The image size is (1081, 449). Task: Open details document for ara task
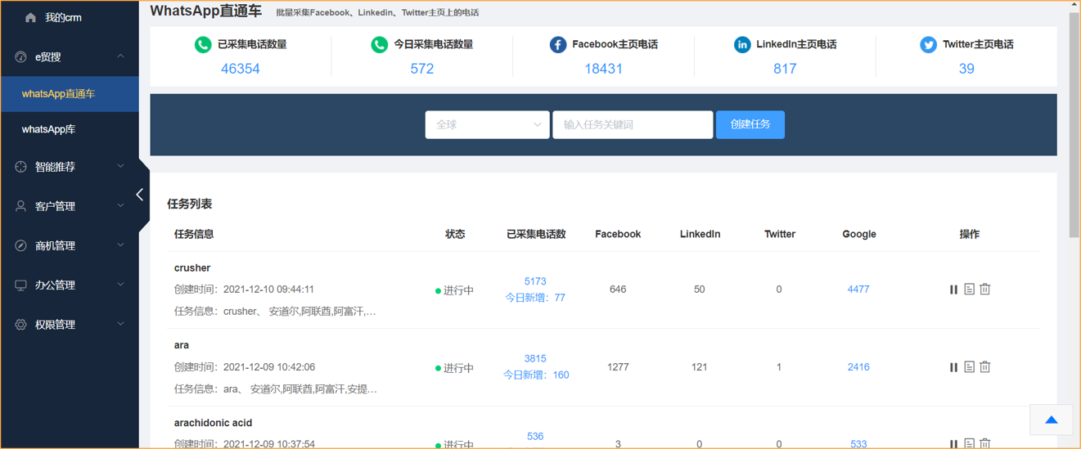969,367
